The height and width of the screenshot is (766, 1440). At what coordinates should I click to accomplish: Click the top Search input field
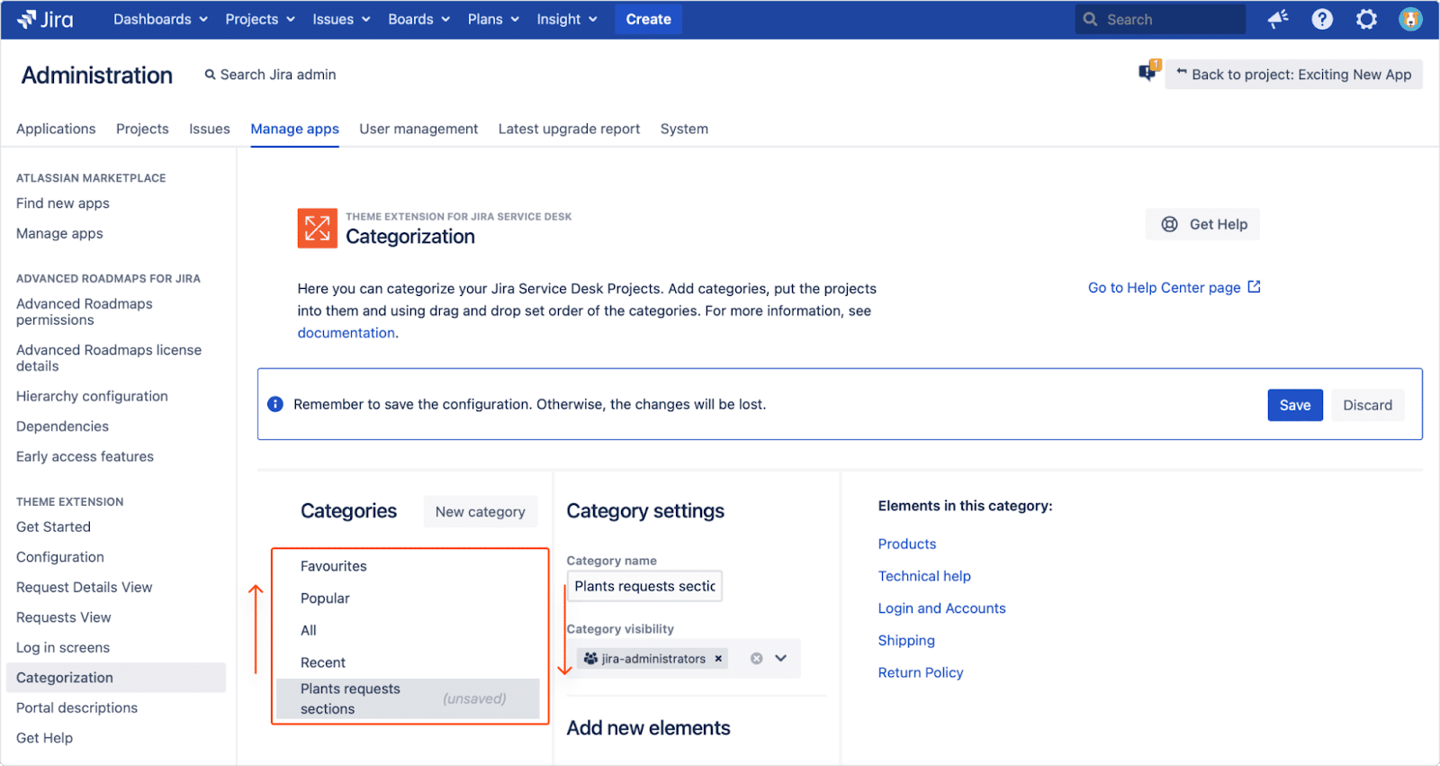(1160, 19)
